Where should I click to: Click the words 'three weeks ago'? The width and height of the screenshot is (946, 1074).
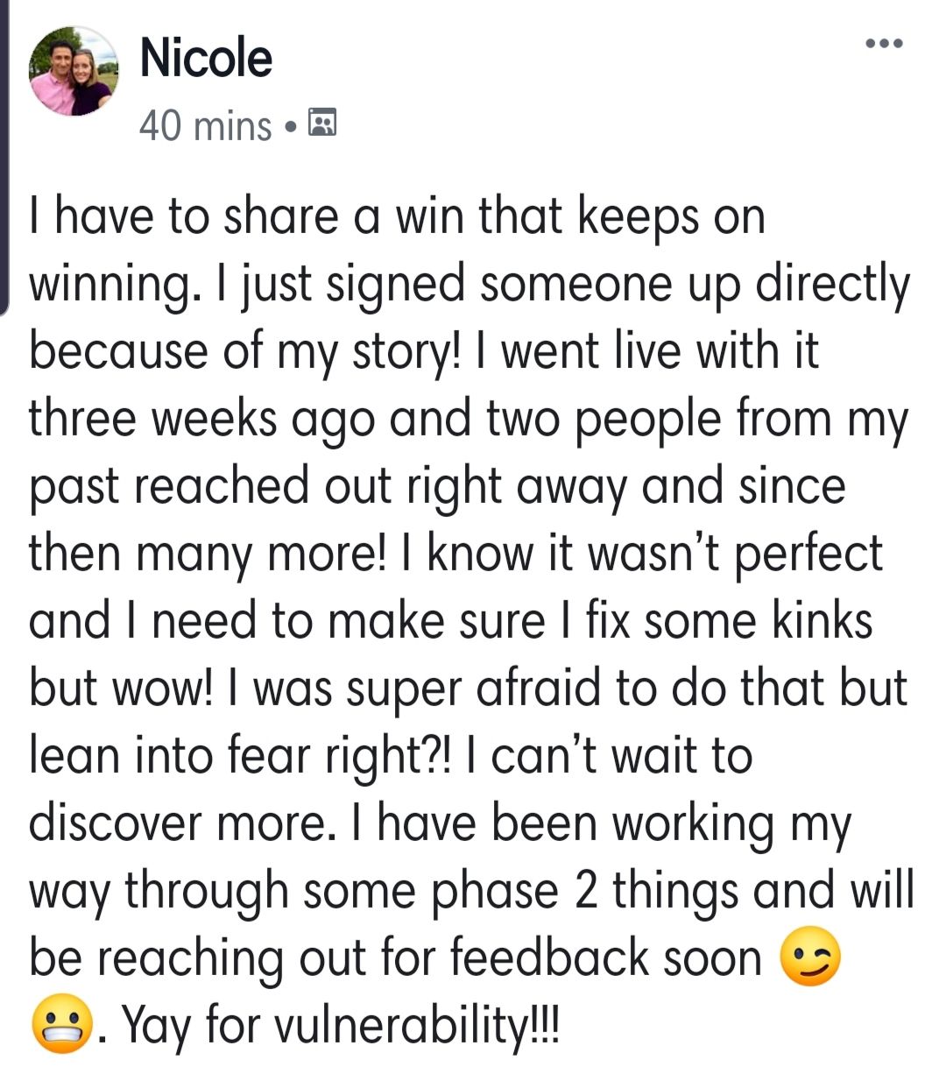click(201, 419)
